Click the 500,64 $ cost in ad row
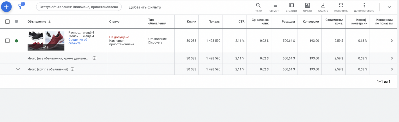This screenshot has width=399, height=122. click(x=289, y=41)
